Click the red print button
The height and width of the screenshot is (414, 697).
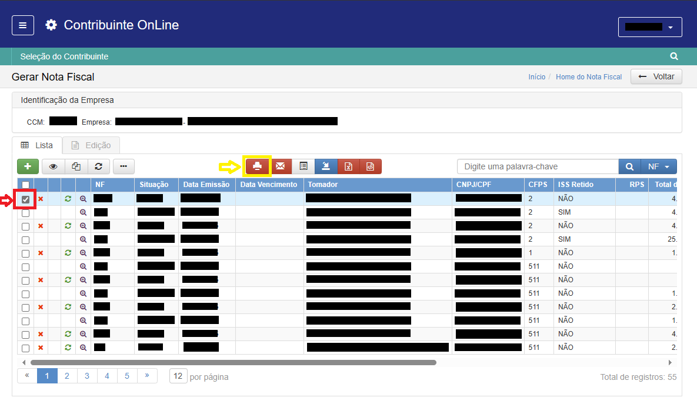pyautogui.click(x=257, y=166)
